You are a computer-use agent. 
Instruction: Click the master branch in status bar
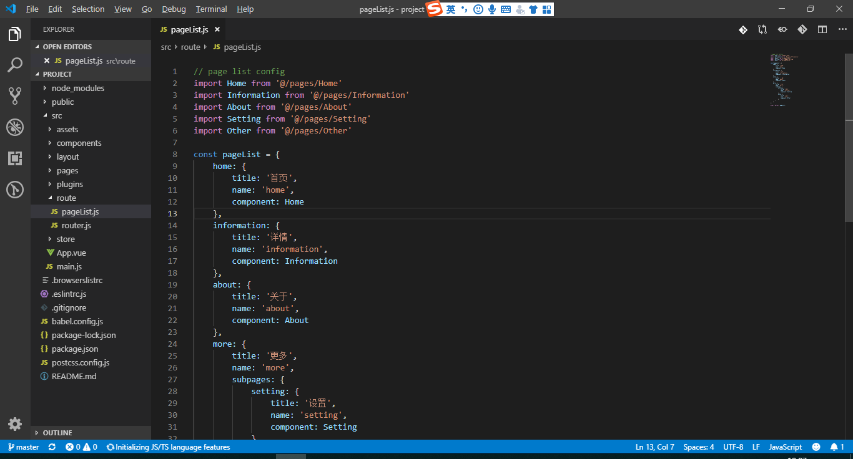[23, 447]
